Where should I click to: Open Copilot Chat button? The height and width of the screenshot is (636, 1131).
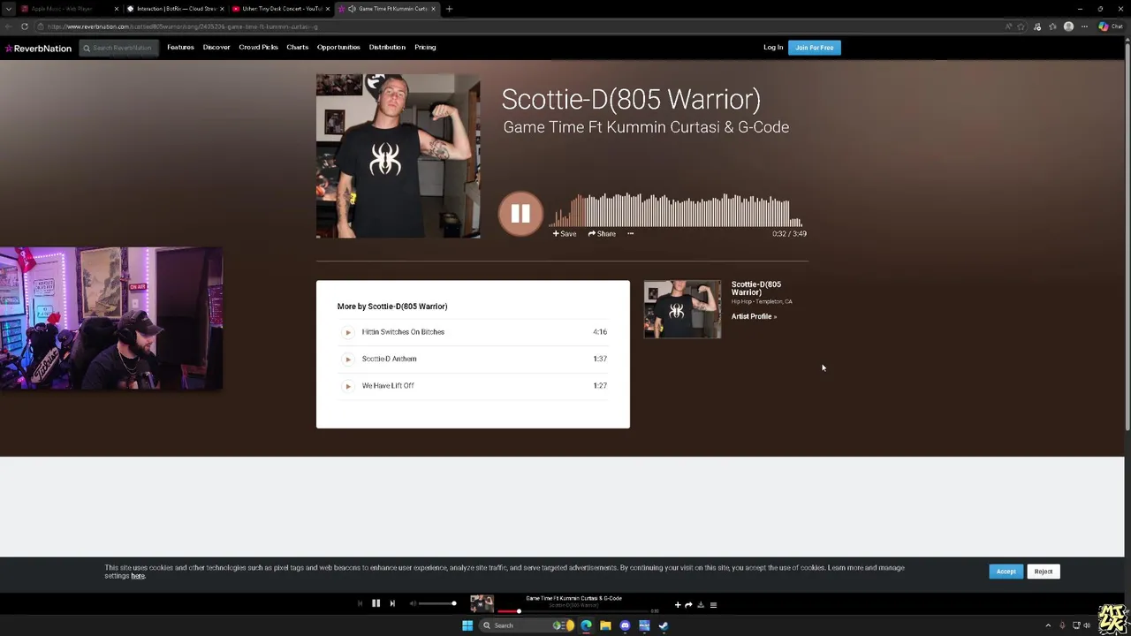pos(1110,26)
